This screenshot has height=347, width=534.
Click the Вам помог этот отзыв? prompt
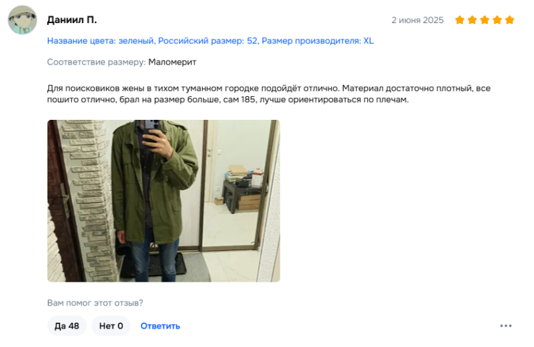(95, 303)
